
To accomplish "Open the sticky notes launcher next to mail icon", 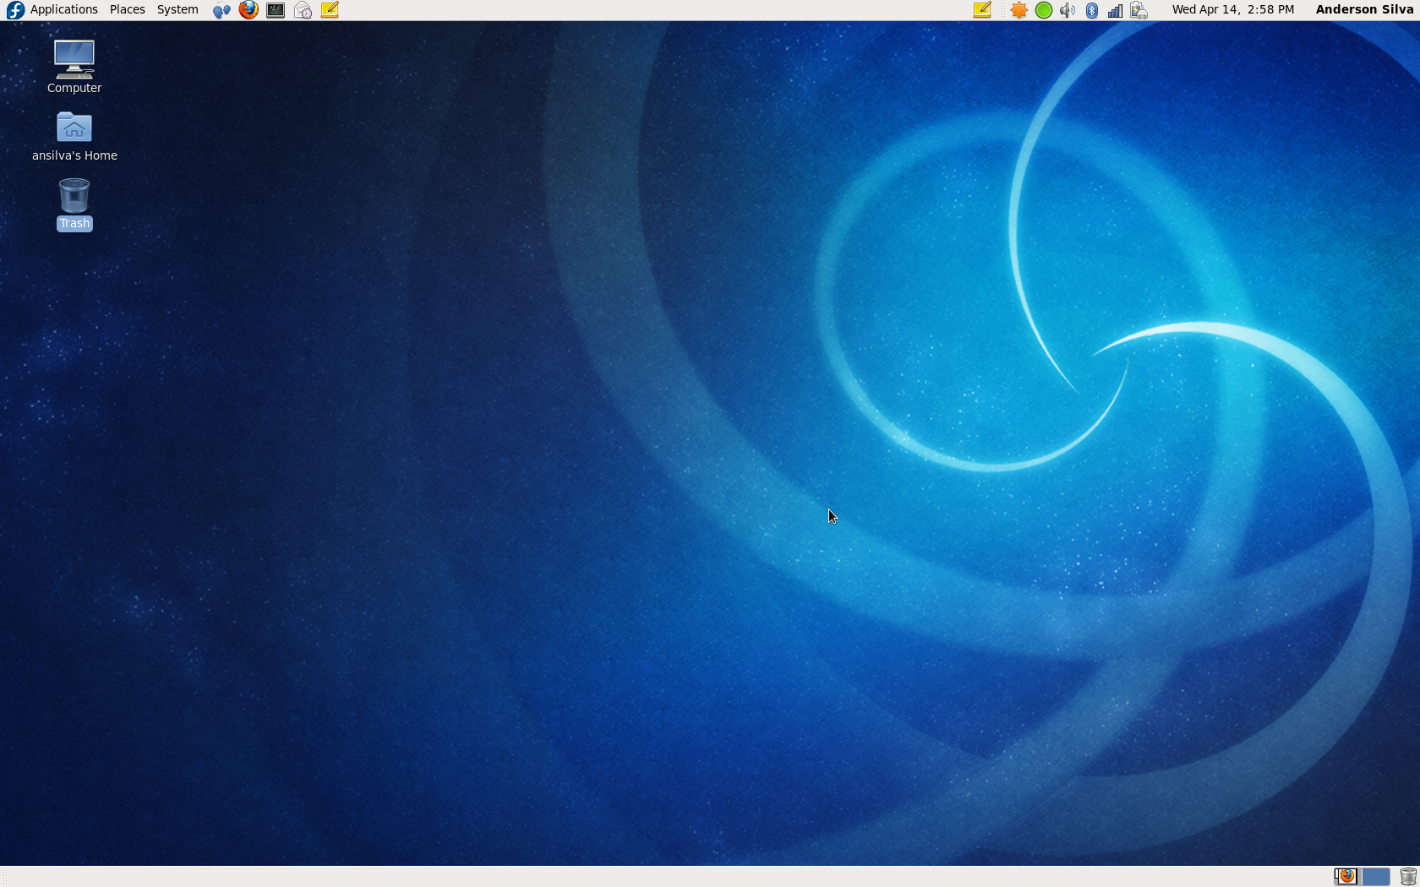I will click(330, 10).
